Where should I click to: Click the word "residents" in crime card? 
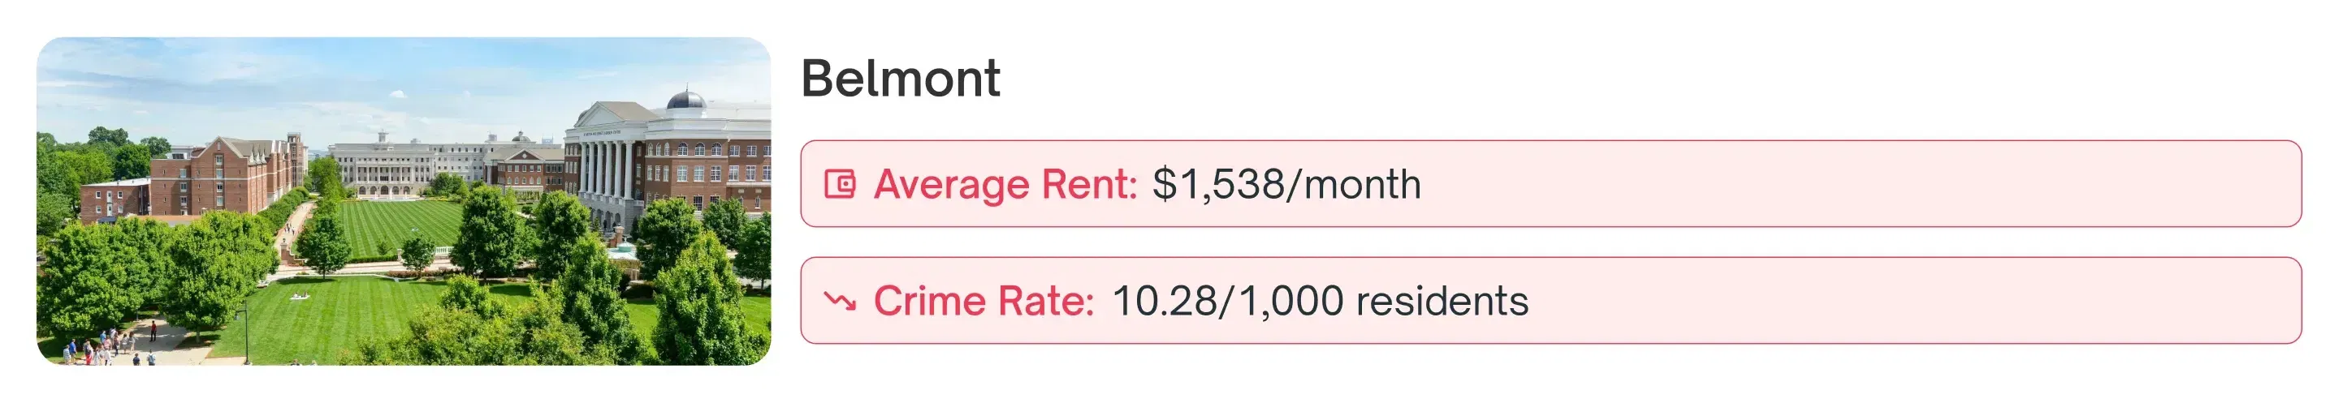pyautogui.click(x=1442, y=302)
